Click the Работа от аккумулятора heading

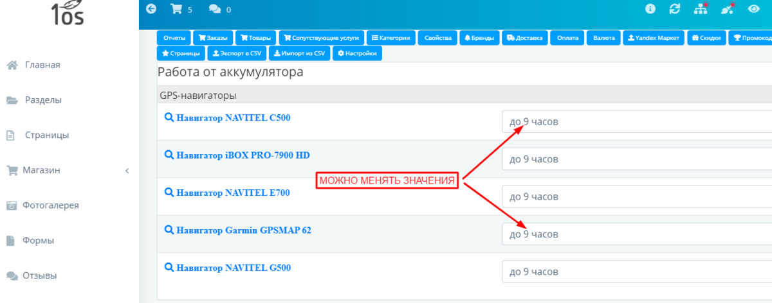click(x=230, y=73)
